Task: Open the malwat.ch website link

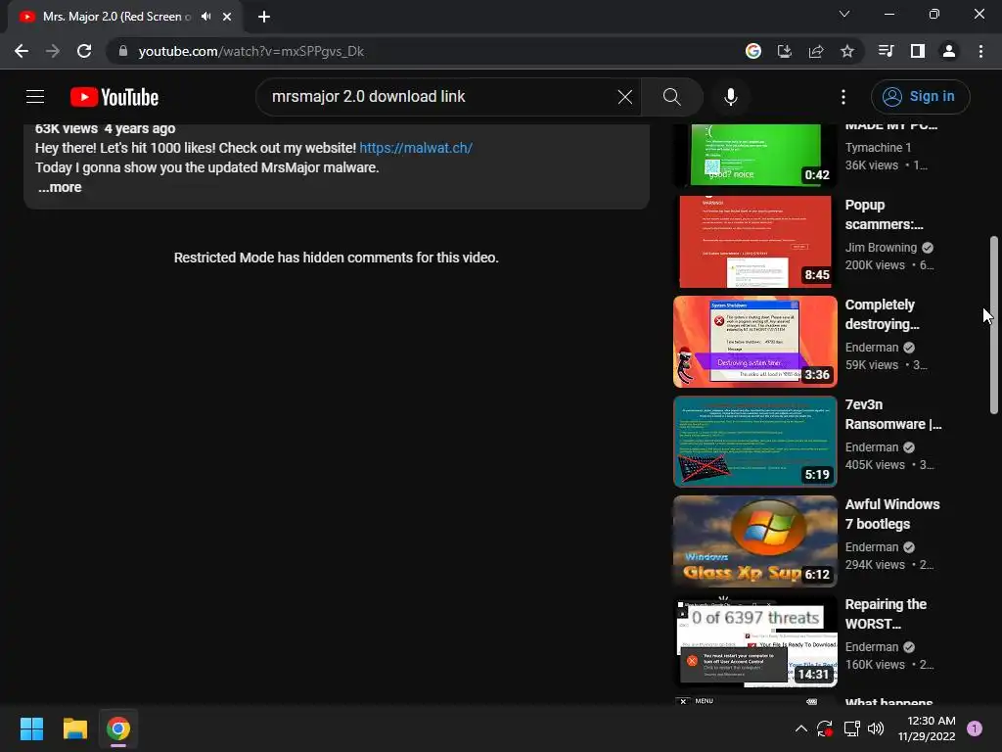Action: pos(415,148)
